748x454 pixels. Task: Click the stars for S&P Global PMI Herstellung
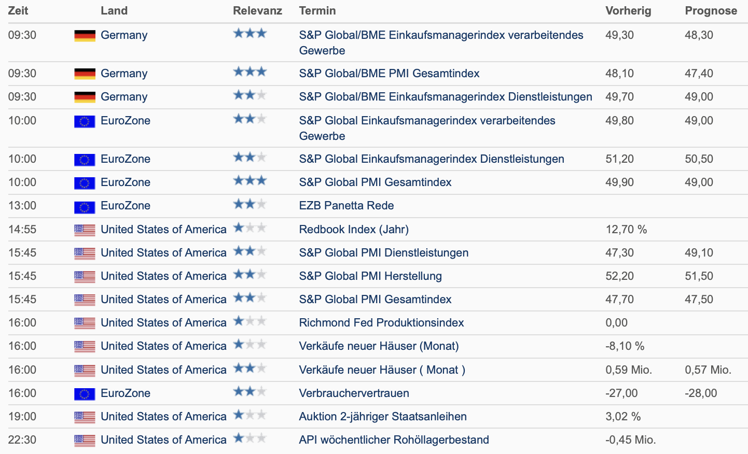pos(250,275)
